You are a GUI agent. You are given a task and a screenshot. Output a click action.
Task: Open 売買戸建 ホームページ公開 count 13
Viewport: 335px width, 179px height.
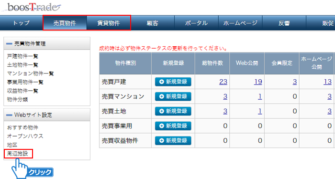tap(327, 82)
